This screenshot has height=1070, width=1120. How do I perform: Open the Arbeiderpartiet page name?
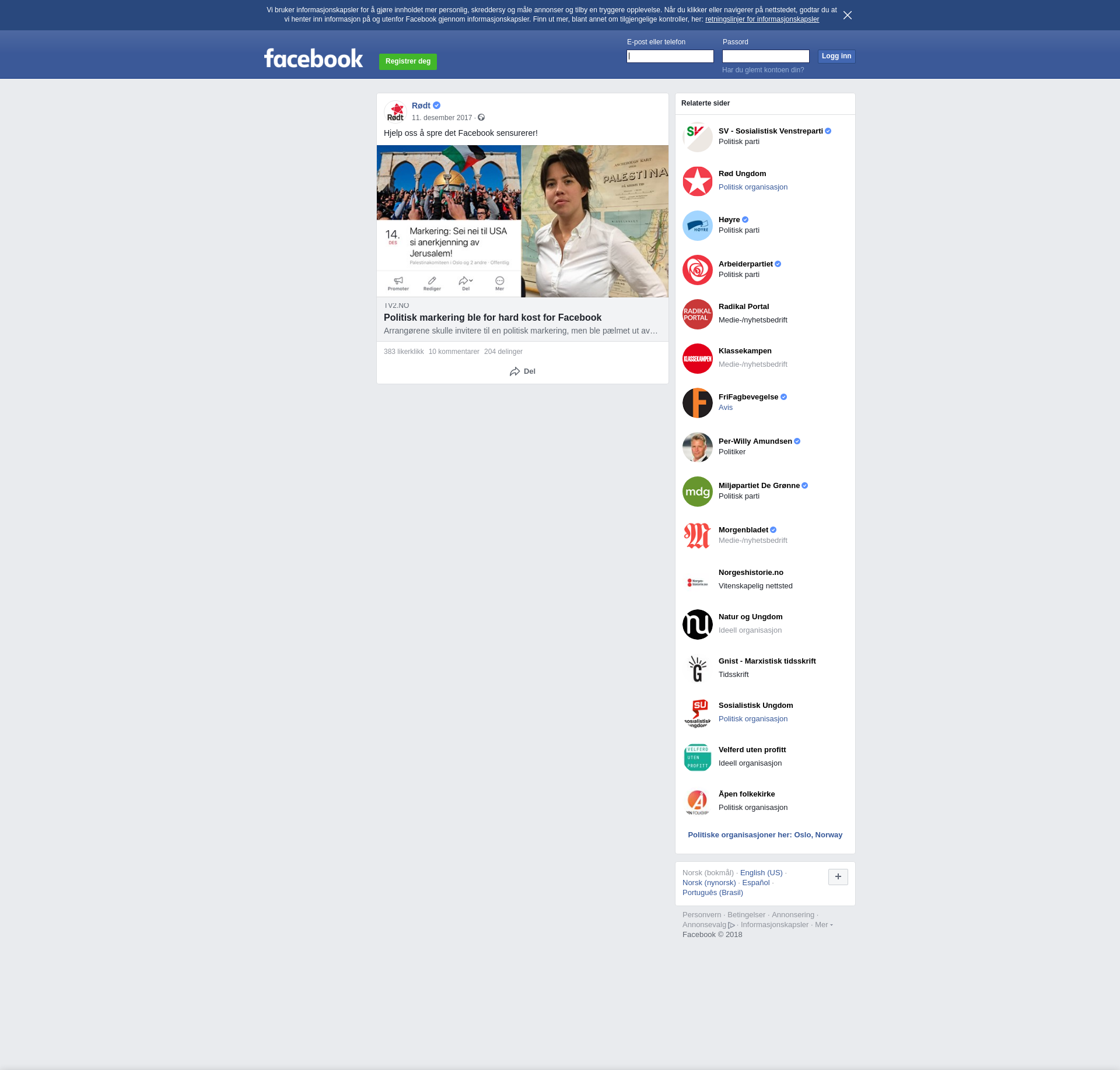[745, 264]
